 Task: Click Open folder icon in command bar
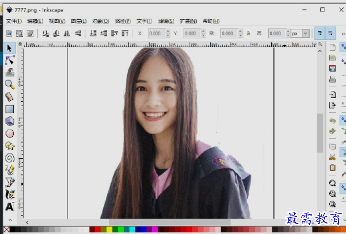333,58
